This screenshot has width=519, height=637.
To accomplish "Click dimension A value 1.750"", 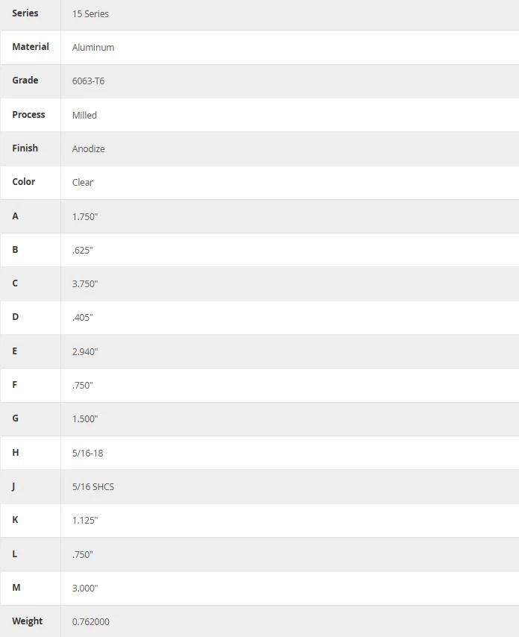I will coord(85,216).
